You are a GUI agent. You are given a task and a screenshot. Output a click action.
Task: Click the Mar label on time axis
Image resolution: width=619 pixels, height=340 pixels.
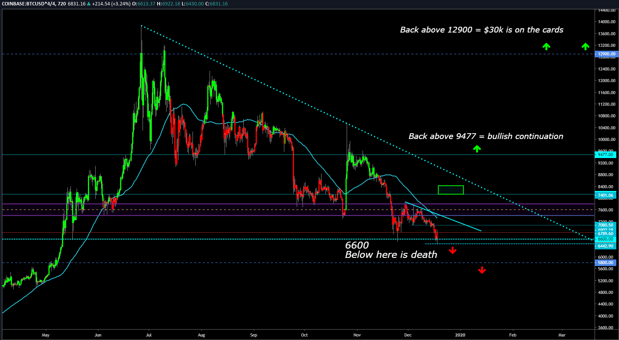point(562,335)
